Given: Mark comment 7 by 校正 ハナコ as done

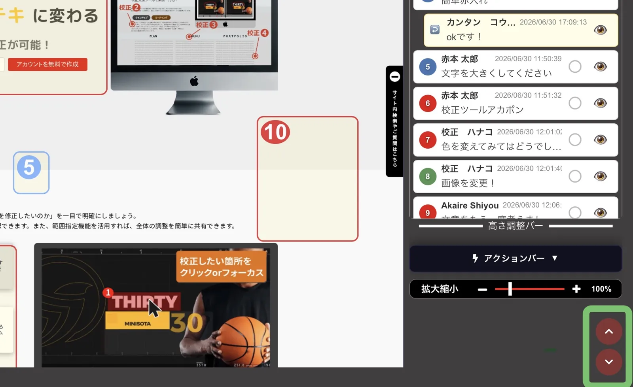Looking at the screenshot, I should pyautogui.click(x=575, y=140).
